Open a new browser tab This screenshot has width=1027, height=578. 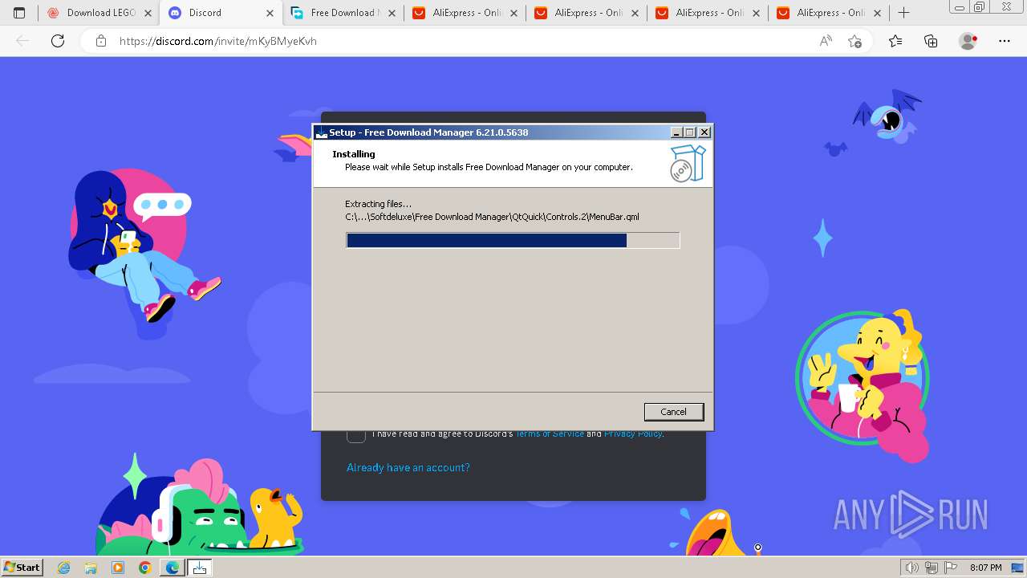pos(903,13)
